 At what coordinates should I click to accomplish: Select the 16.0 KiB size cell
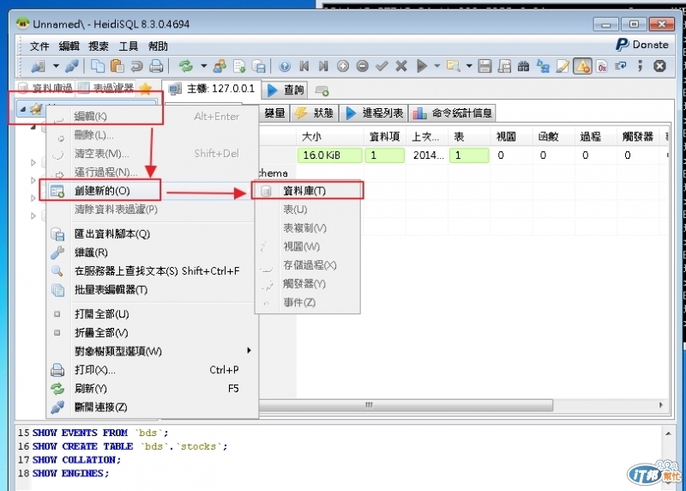330,155
